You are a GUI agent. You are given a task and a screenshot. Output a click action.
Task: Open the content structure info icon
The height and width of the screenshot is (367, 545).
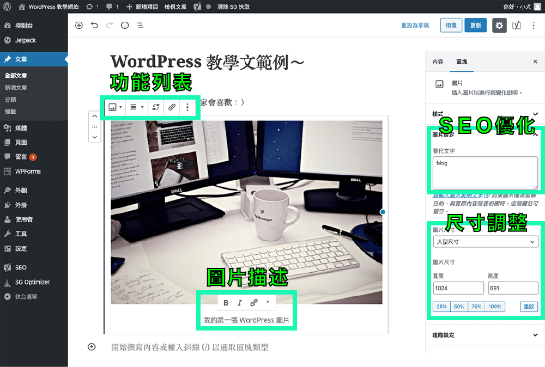125,26
